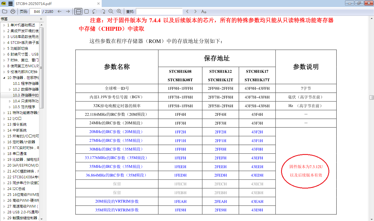Click header cell 参数说明
Screen dimensions: 374x221
coord(306,67)
